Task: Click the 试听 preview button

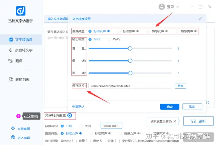Action: click(198, 121)
